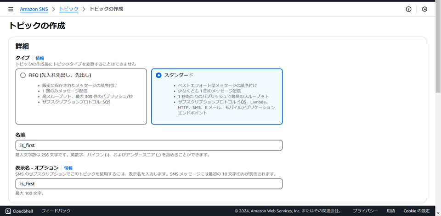Viewport: 441px width, 216px height.
Task: Click the text 少なくとも 1 回のメッセージ配信
Action: tap(209, 91)
